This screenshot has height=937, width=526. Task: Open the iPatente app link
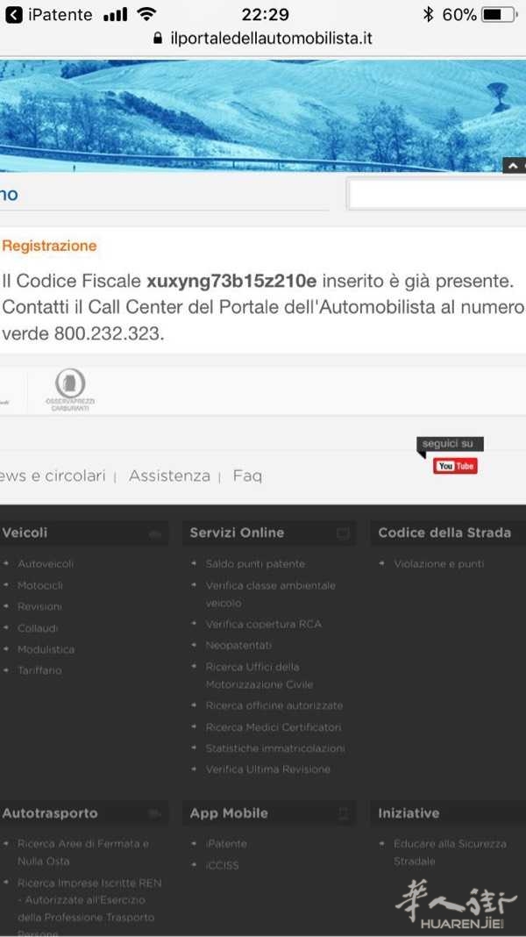pyautogui.click(x=226, y=844)
